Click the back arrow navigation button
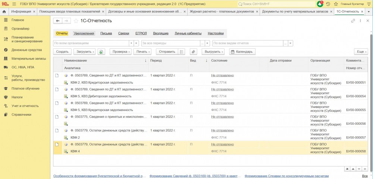373x179 pixels. (x=57, y=21)
